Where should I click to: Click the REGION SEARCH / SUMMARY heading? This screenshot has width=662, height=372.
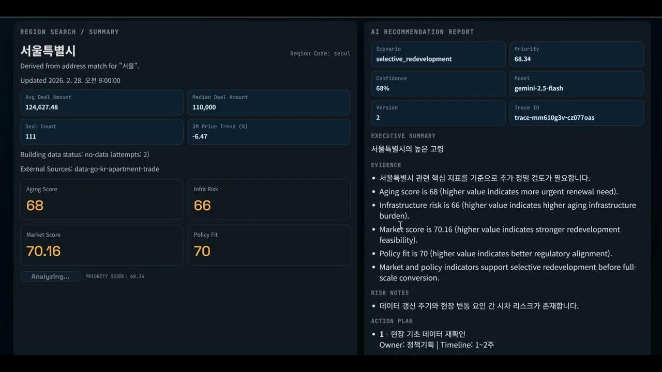[69, 32]
